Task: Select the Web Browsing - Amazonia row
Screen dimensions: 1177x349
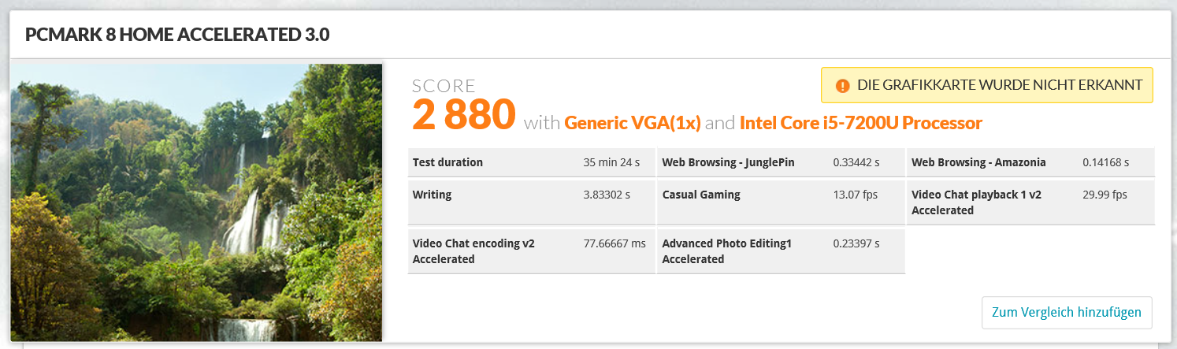Action: tap(1030, 163)
